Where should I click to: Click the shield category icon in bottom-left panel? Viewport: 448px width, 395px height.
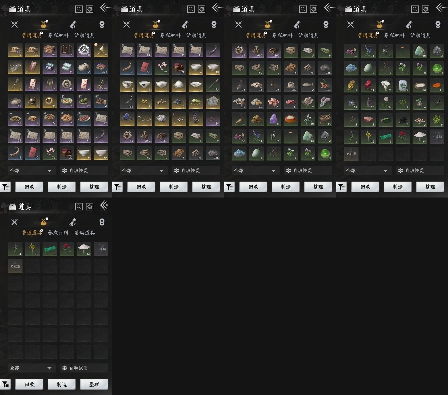[x=102, y=222]
